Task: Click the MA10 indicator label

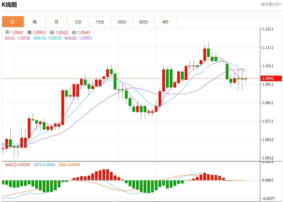Action: pos(47,38)
